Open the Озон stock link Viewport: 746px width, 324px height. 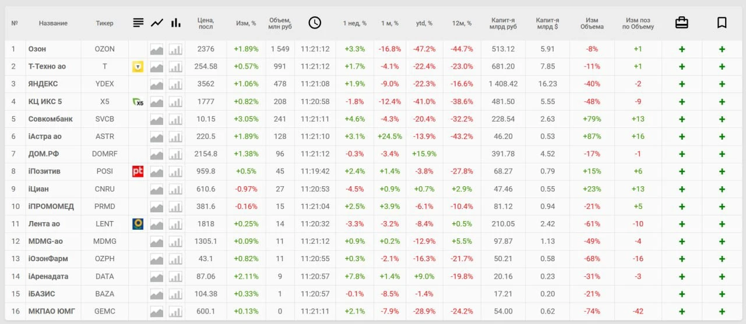(37, 49)
